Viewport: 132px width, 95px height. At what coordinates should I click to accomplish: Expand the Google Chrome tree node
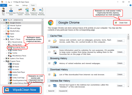(4, 23)
